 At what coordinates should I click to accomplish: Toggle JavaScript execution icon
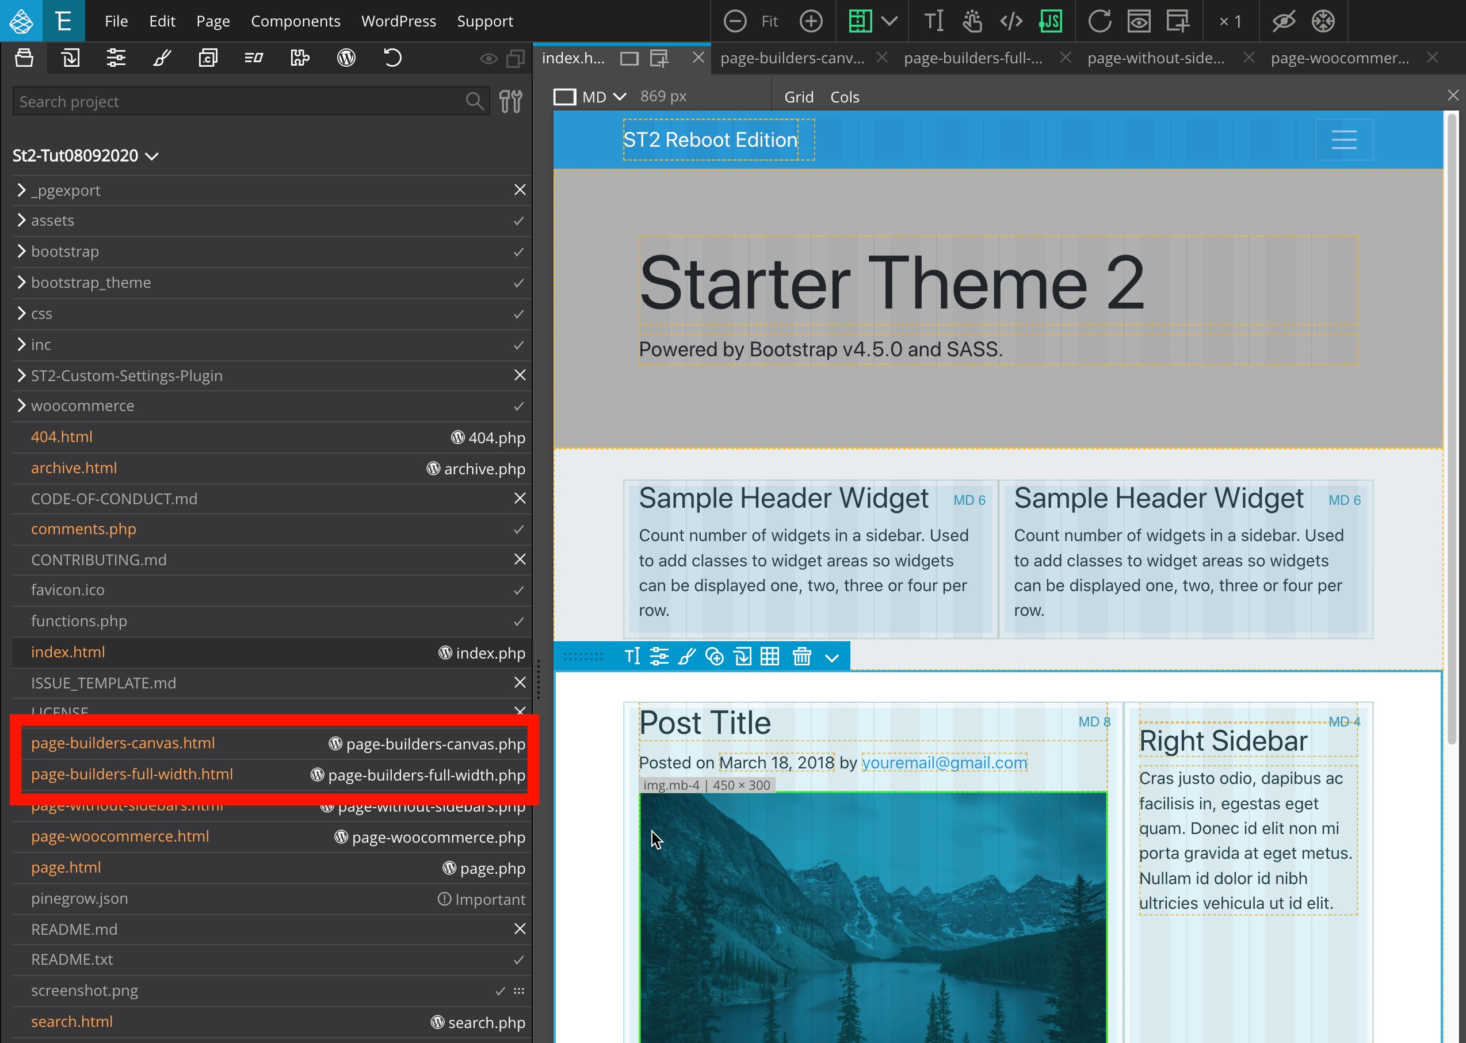pos(1051,21)
